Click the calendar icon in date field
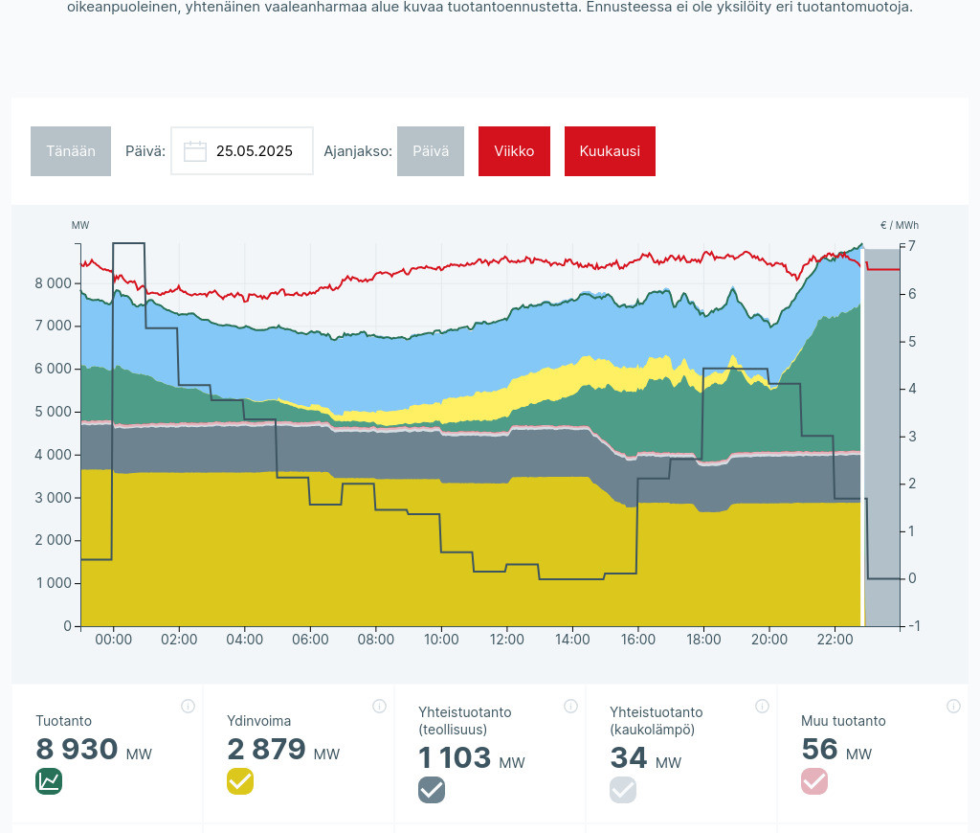 tap(195, 151)
